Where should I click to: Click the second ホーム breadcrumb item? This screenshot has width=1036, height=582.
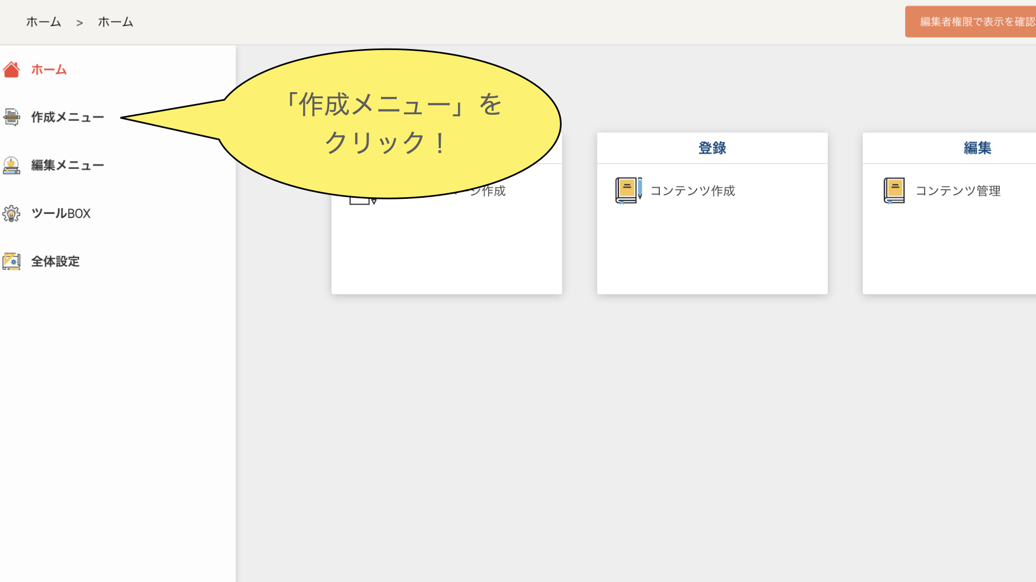[115, 22]
